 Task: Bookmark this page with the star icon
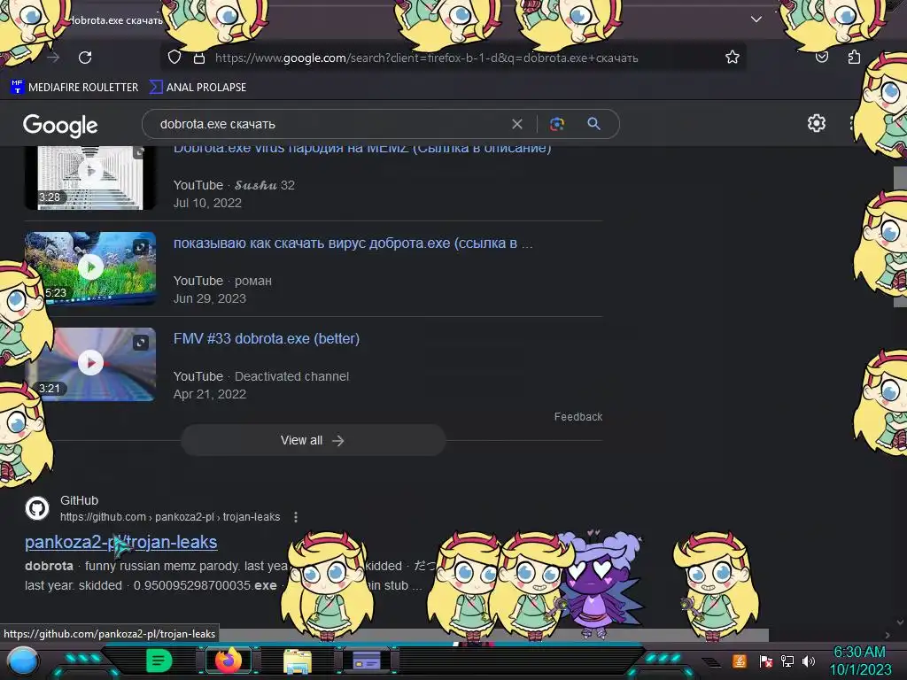[x=733, y=57]
